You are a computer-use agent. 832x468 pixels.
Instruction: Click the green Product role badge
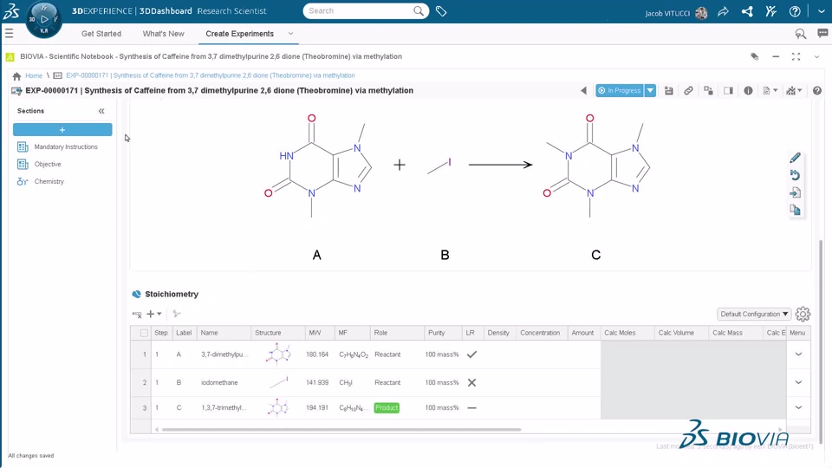coord(387,408)
